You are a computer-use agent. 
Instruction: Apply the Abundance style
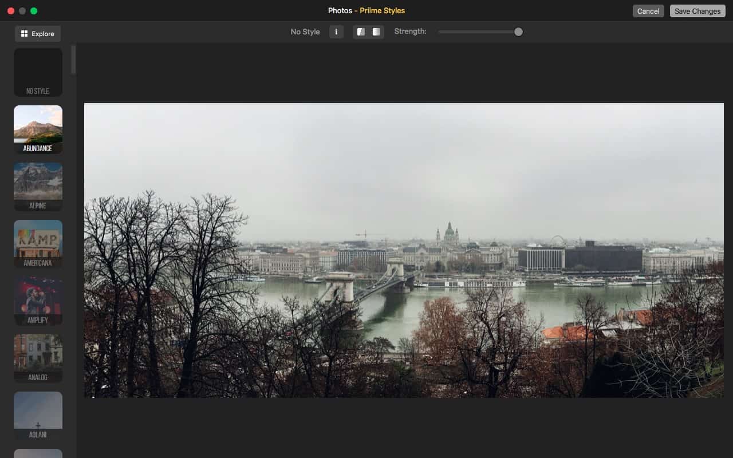pyautogui.click(x=38, y=129)
